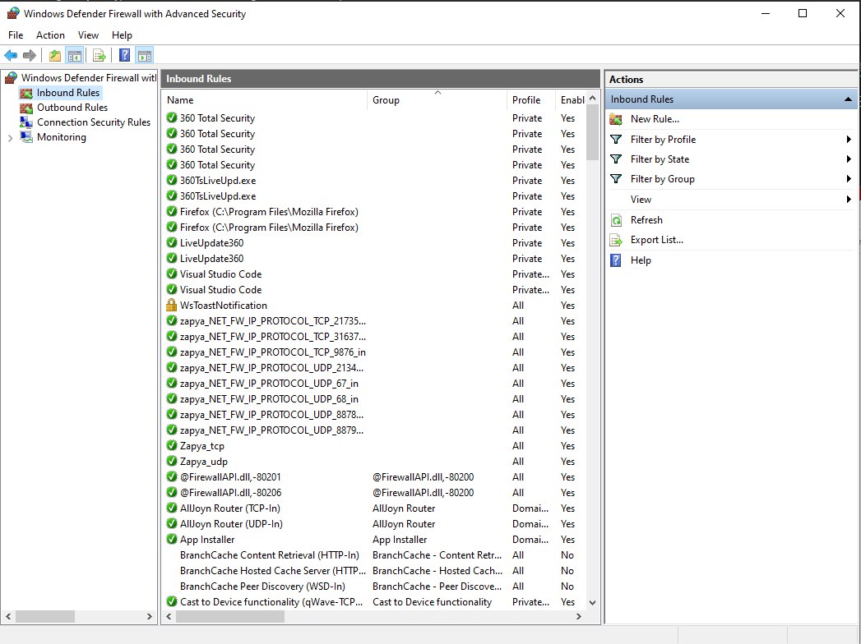Open the View menu

[88, 35]
